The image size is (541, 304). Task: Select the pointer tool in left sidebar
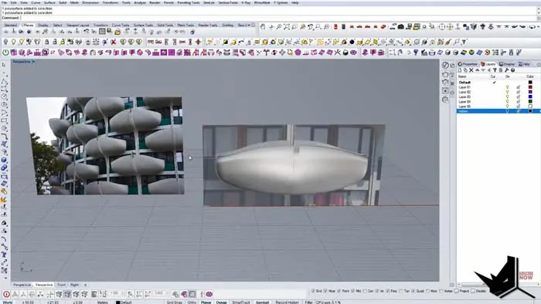[4, 65]
